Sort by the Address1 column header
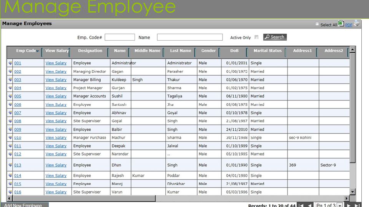 point(302,51)
